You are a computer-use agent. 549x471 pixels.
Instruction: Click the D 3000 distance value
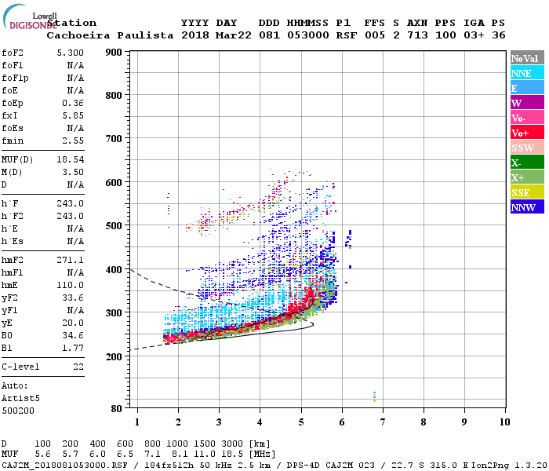coord(232,444)
